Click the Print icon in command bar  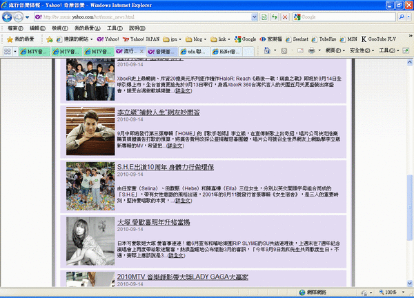point(312,50)
